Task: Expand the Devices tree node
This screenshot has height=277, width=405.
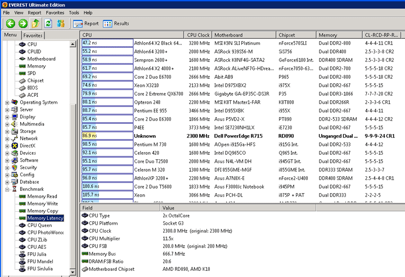Action: [7, 153]
